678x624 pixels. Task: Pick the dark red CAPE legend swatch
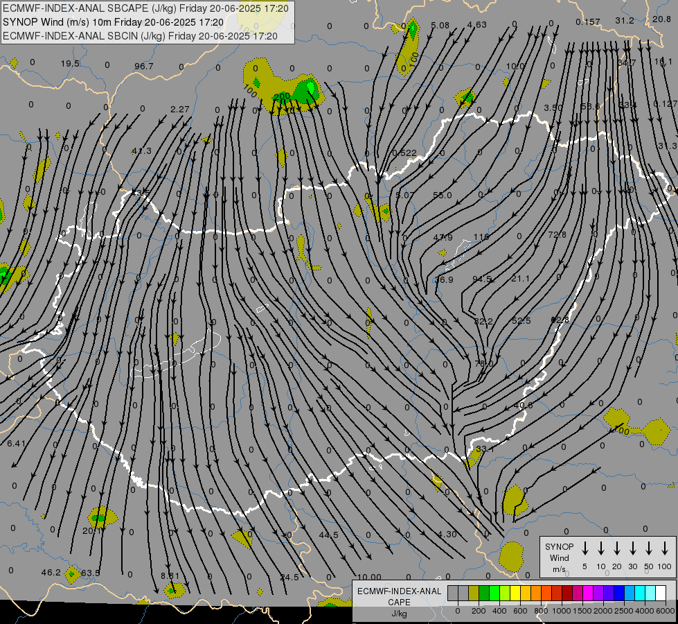coord(567,593)
